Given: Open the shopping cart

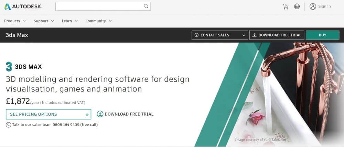Looking at the screenshot, I should point(286,7).
